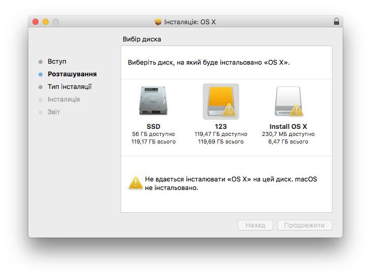Image resolution: width=371 pixels, height=278 pixels.
Task: Click the blue bullet next to Розташування
Action: pos(41,74)
